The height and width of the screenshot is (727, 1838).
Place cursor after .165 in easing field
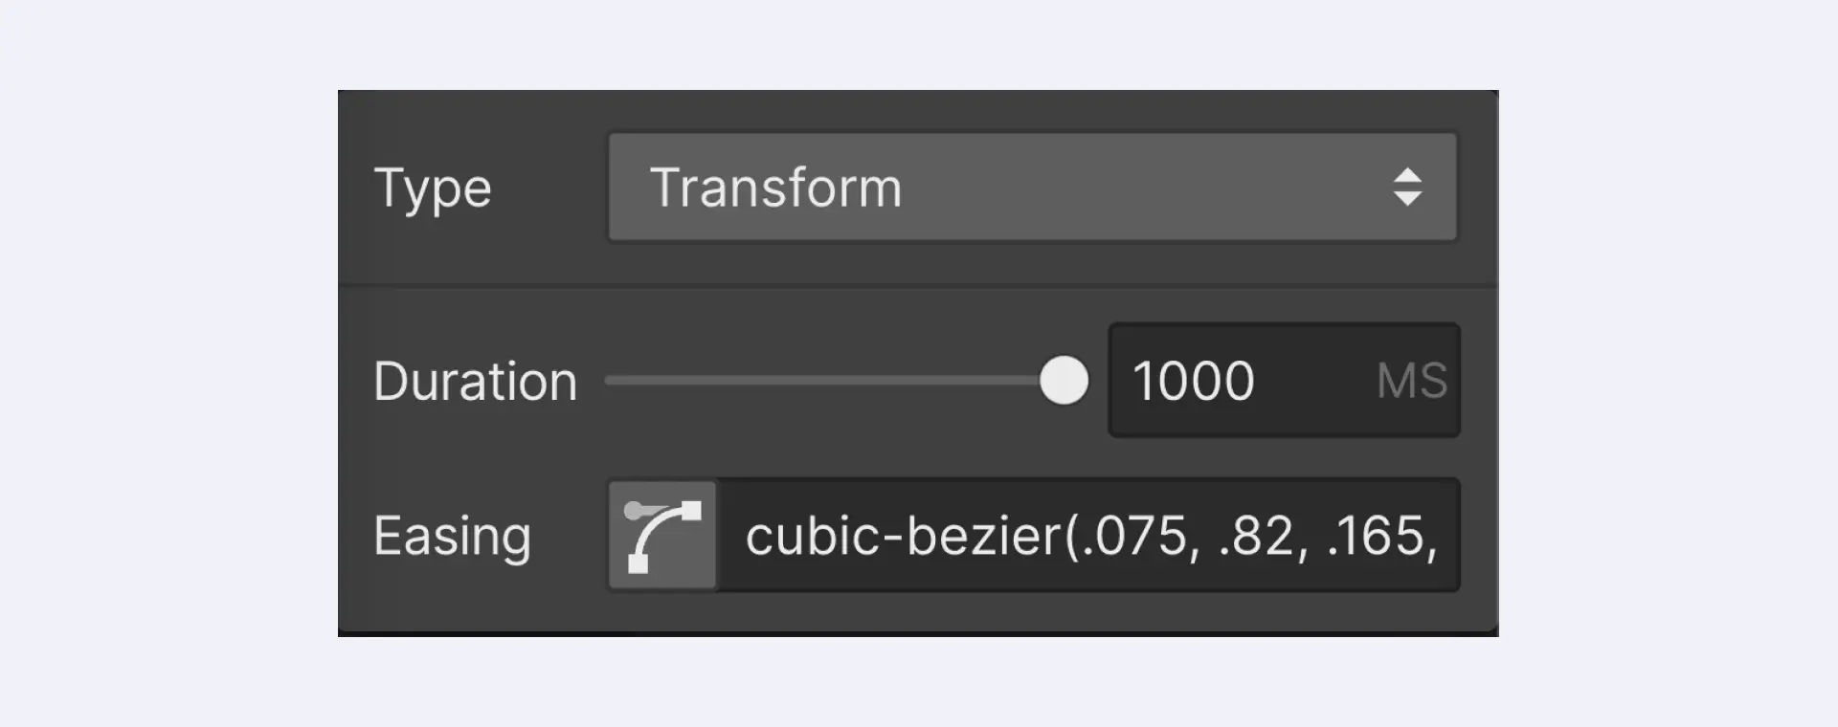tap(1425, 536)
